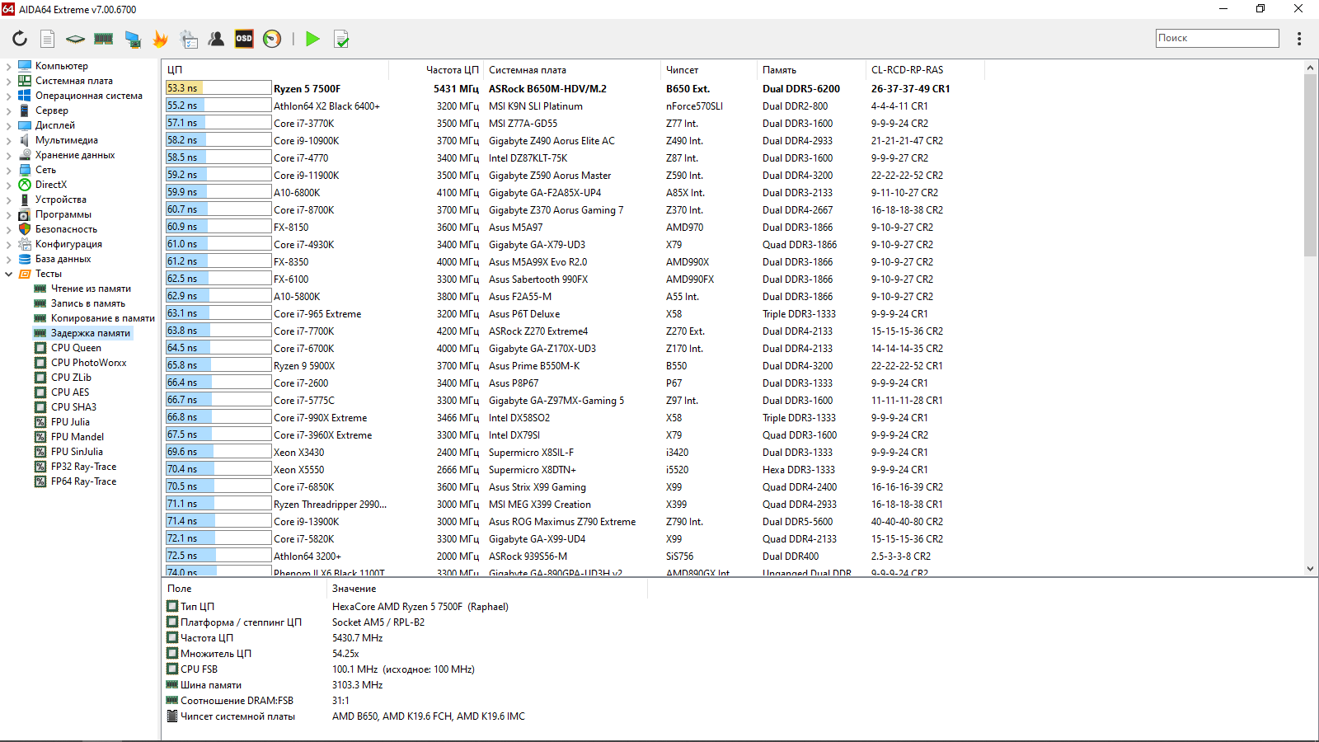Open the FP32 Ray-Trace benchmark
Image resolution: width=1319 pixels, height=742 pixels.
coord(83,467)
